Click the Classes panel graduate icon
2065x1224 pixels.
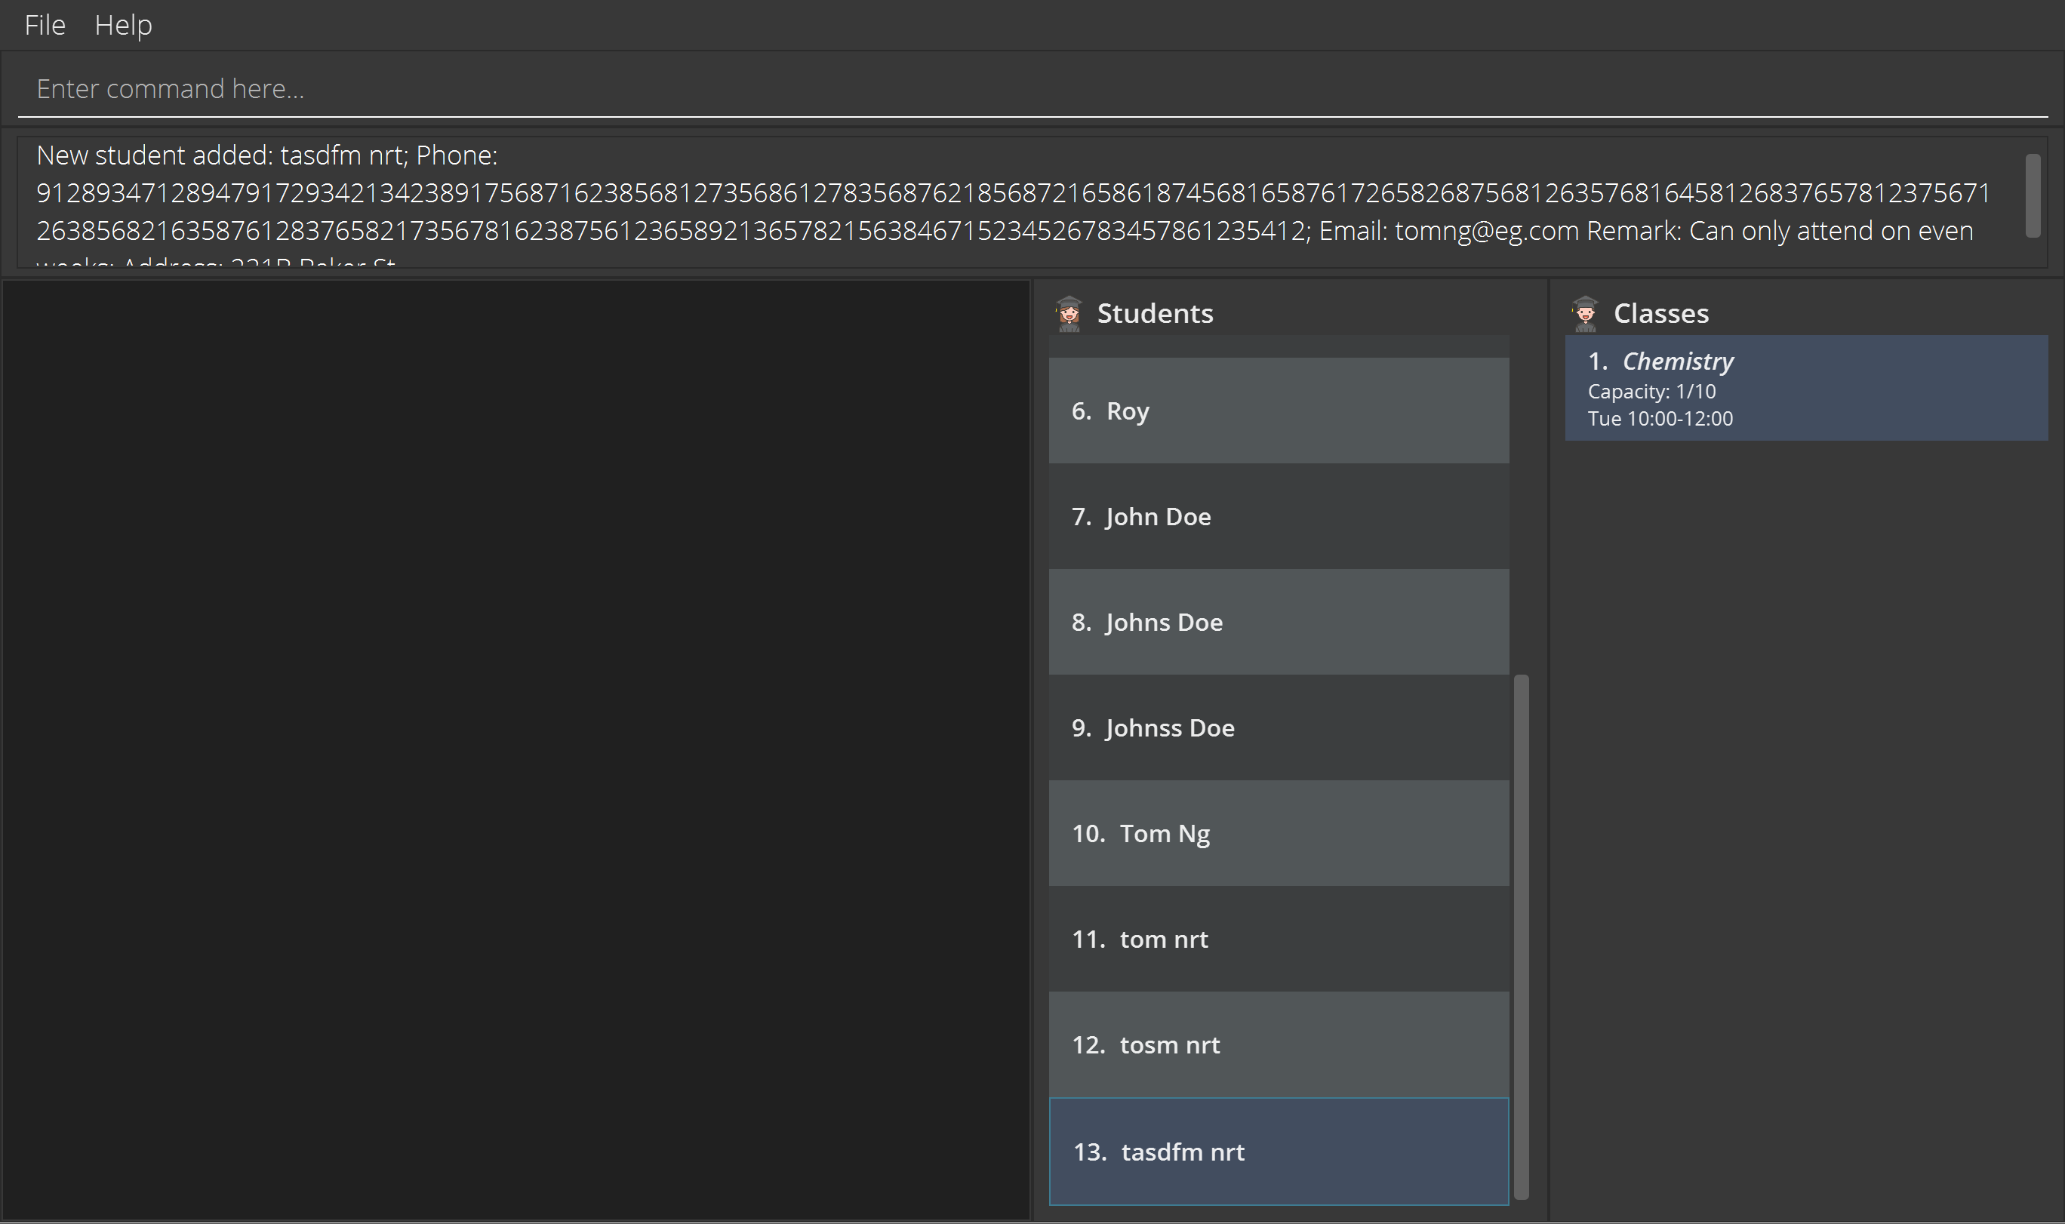[x=1584, y=313]
